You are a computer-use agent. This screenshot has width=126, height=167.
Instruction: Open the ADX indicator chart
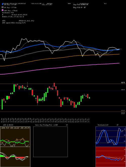point(15,137)
